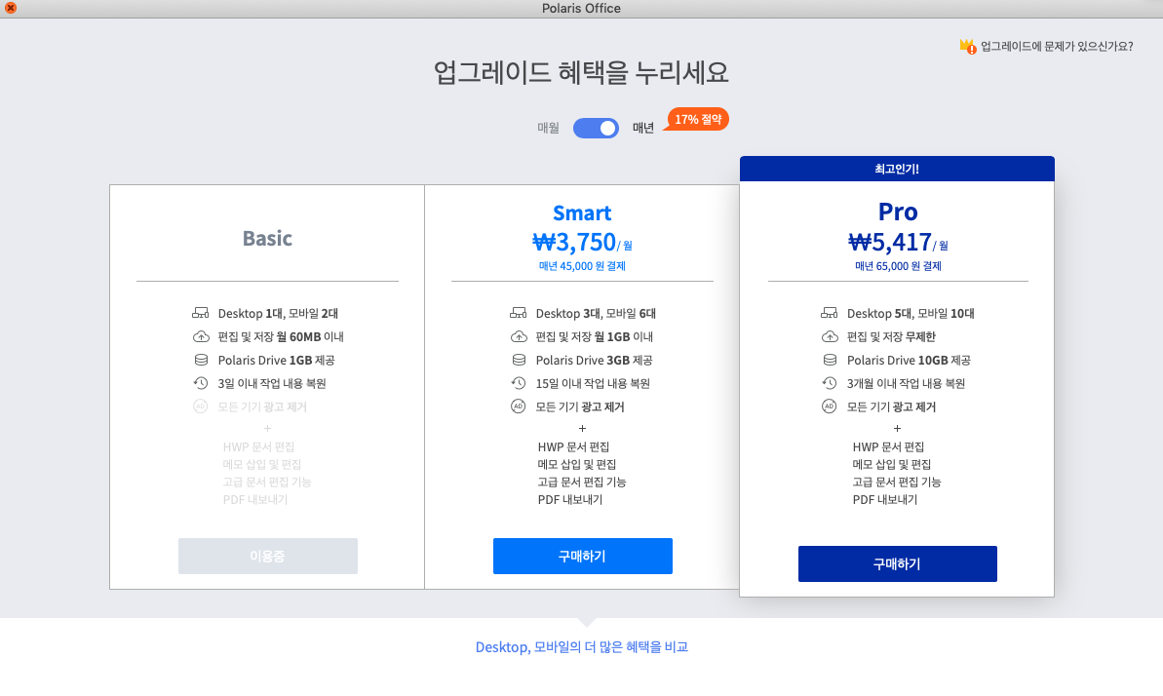Click 편집 및 저장 월 60MB 이내
Screen dimensions: 1163x696
281,336
